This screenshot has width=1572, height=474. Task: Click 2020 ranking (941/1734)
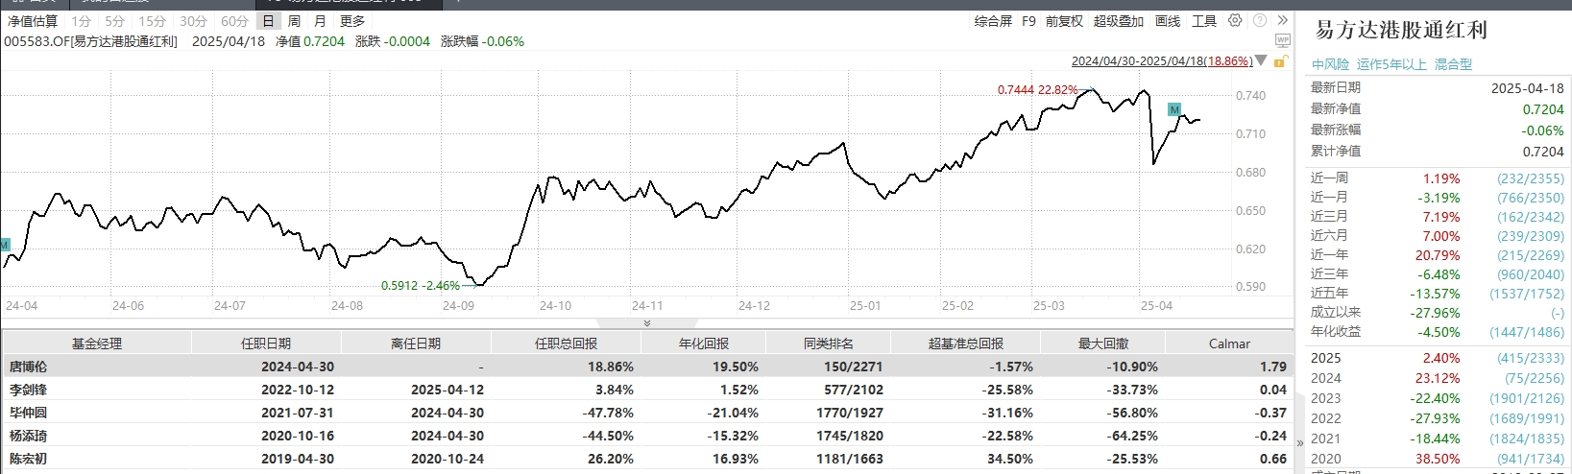(x=1530, y=459)
